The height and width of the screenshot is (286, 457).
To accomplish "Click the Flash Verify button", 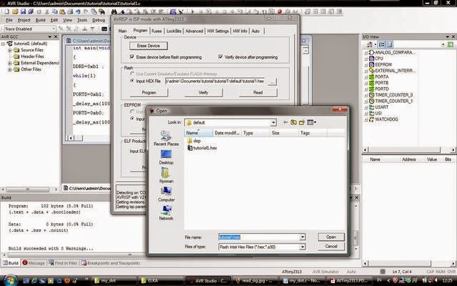I will coord(203,92).
